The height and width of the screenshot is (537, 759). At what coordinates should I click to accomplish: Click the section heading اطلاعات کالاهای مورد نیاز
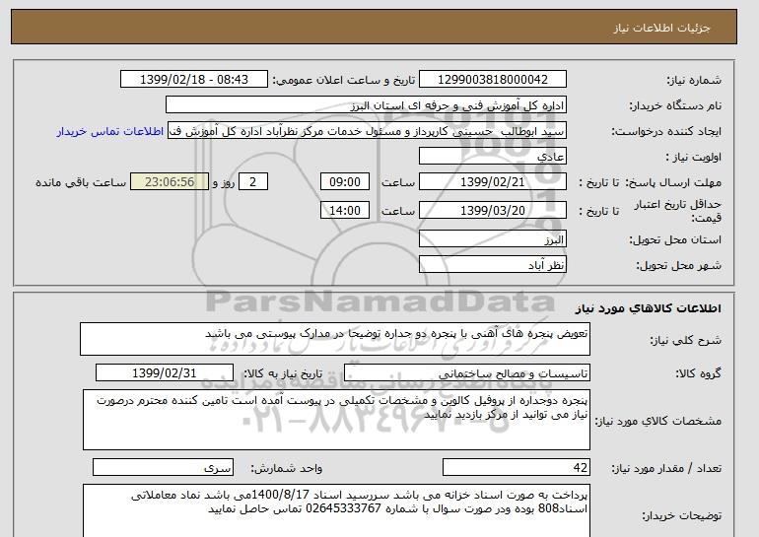pyautogui.click(x=648, y=308)
